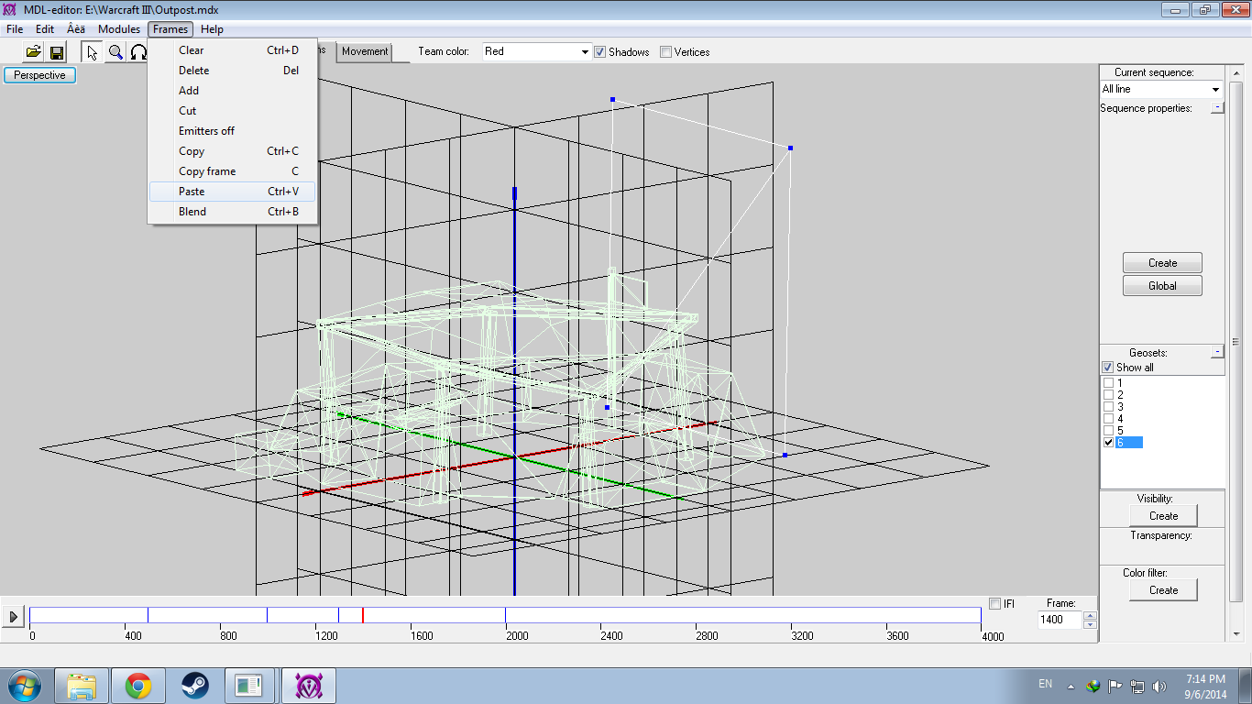This screenshot has height=704, width=1252.
Task: Click the Perspective view button
Action: (39, 75)
